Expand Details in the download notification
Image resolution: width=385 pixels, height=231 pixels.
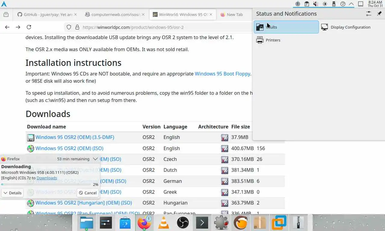click(12, 193)
